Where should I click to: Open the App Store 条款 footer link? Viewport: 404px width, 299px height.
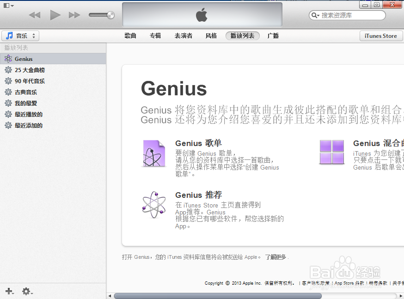[x=349, y=283]
